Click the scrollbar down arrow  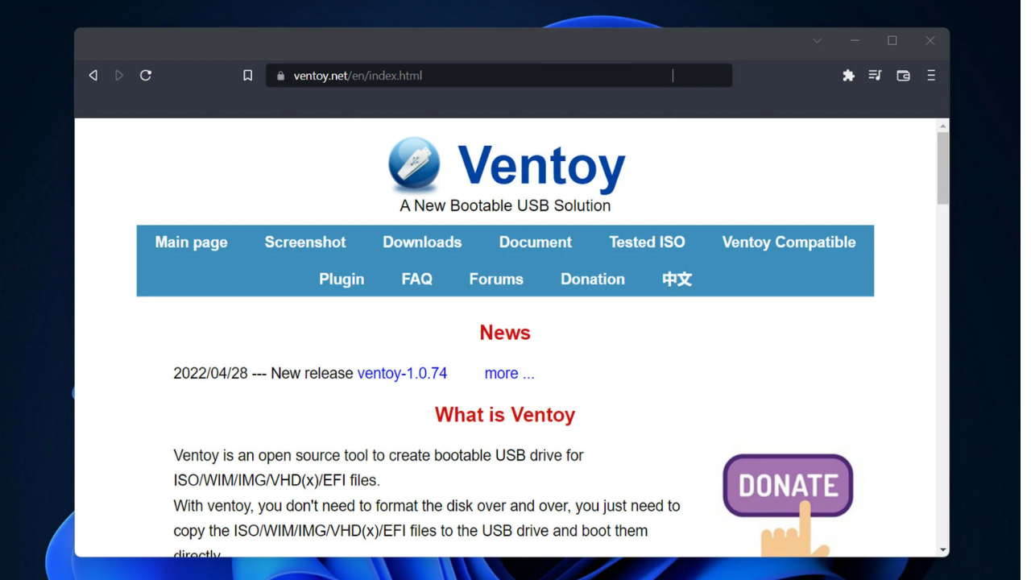942,550
